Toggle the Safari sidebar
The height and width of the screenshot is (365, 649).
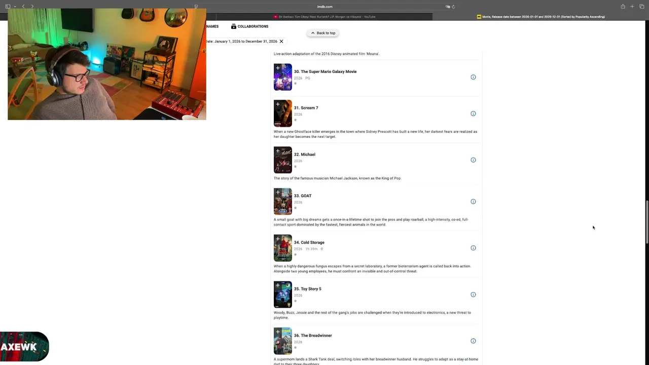pos(8,7)
